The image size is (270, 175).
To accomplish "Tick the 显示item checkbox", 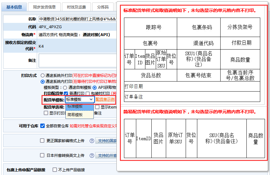I will [97, 107].
